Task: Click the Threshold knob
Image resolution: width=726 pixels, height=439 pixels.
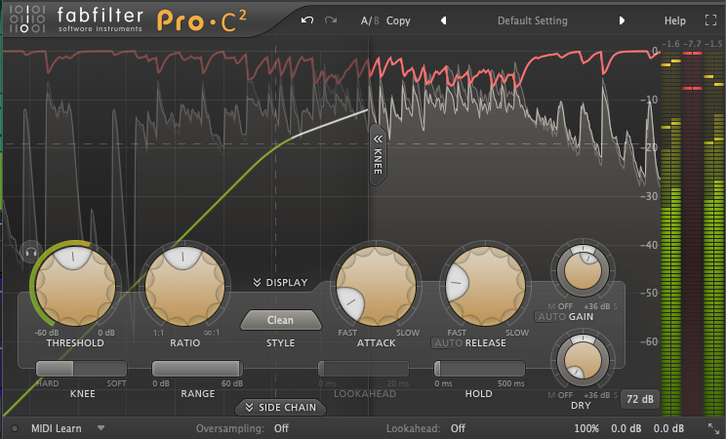Action: click(x=75, y=286)
